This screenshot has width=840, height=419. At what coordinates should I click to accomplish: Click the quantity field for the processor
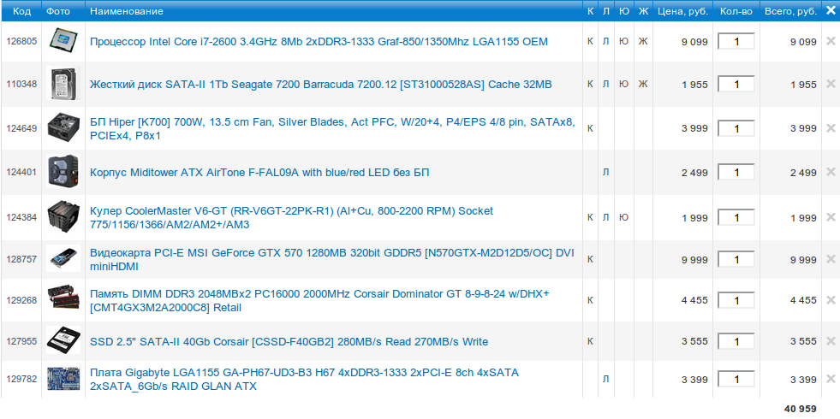tap(736, 41)
